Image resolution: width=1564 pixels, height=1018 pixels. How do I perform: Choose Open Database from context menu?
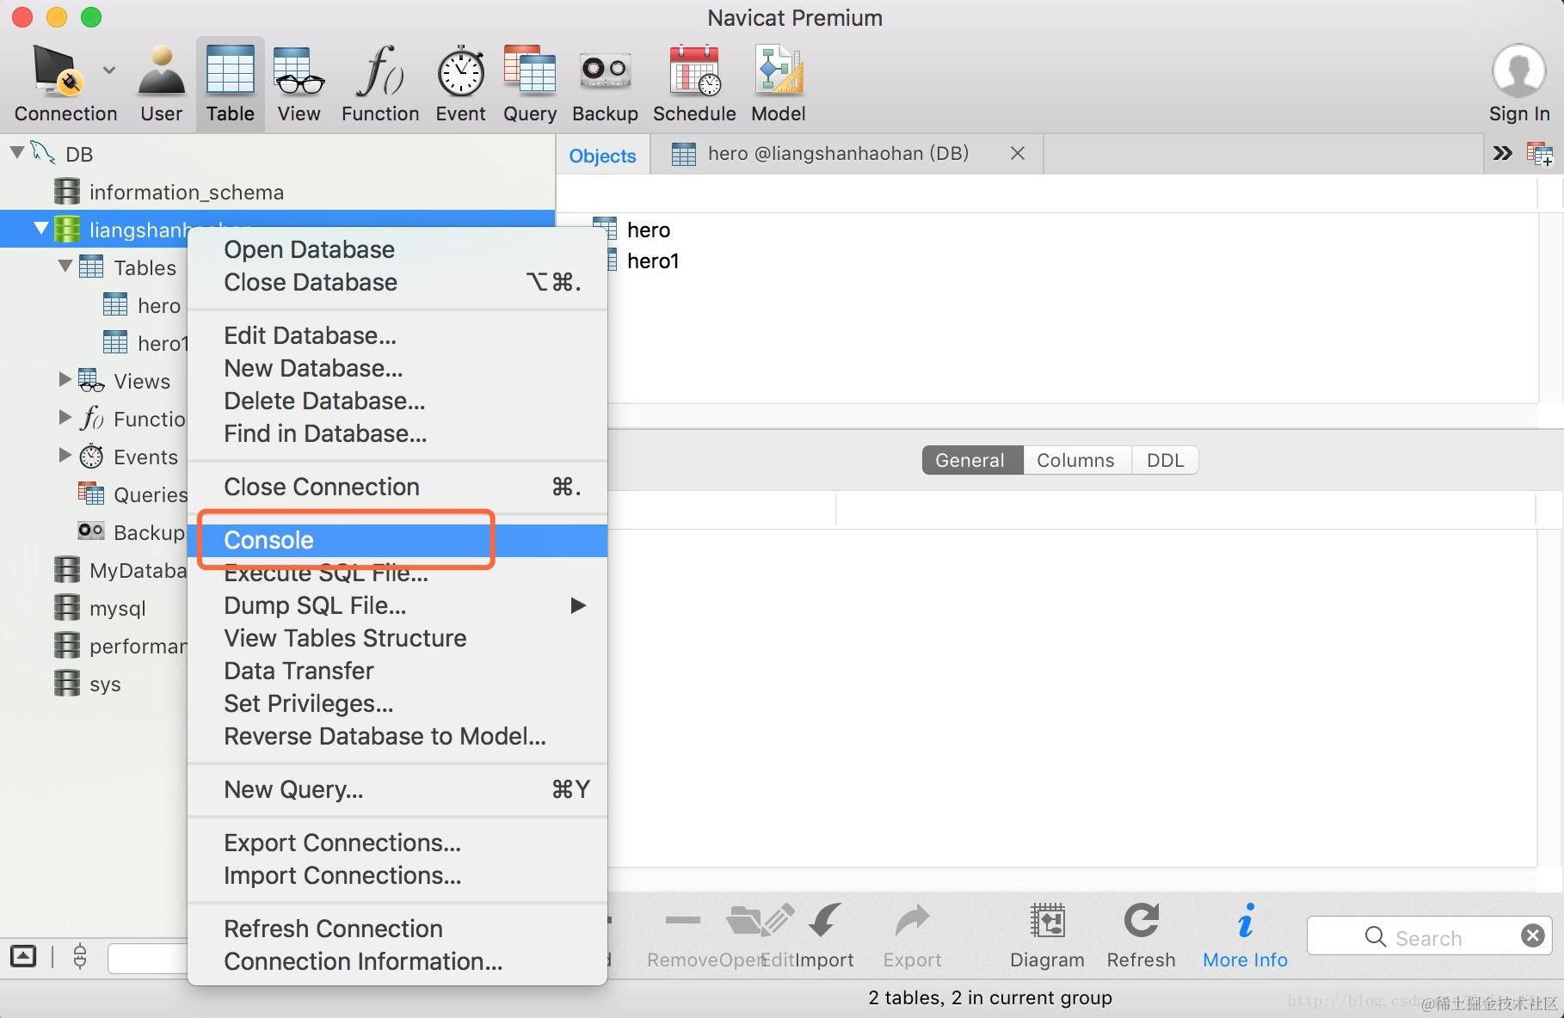tap(397, 249)
